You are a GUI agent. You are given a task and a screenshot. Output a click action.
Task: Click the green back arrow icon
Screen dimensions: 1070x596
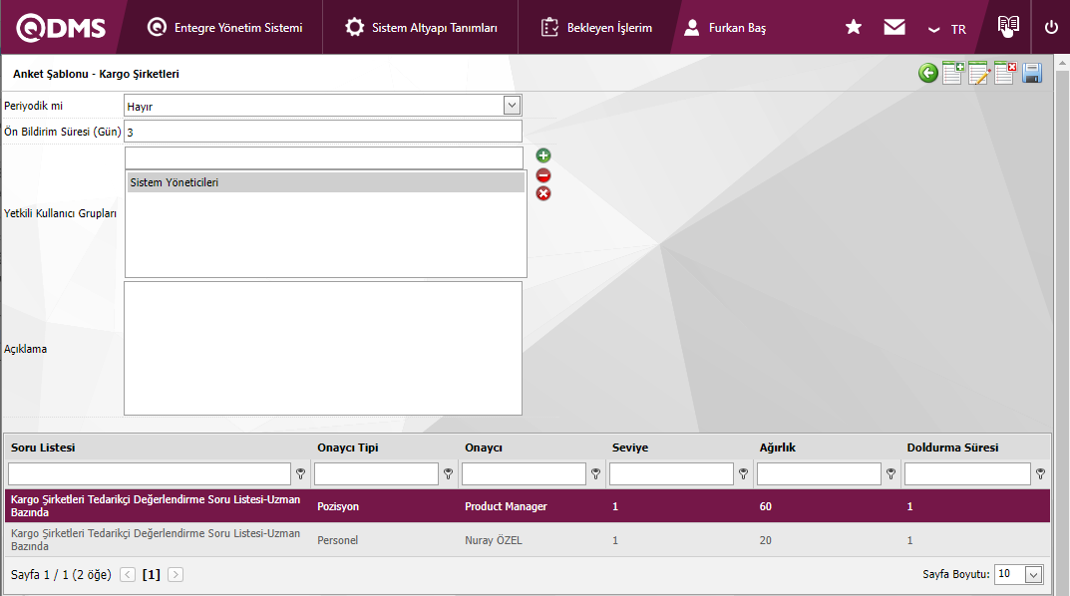click(928, 74)
